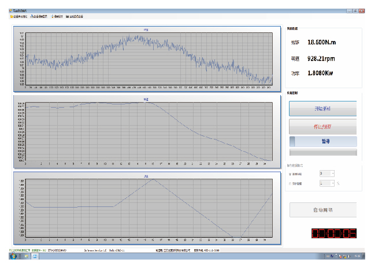Click the red-text stop saving button
Image resolution: width=371 pixels, height=271 pixels.
pyautogui.click(x=322, y=127)
